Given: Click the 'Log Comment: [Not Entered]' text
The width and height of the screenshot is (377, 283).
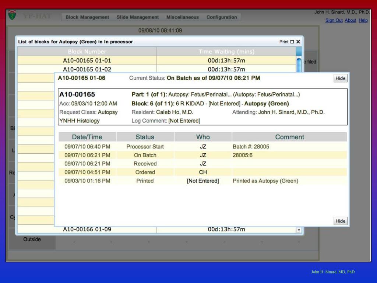Looking at the screenshot, I should pos(166,120).
